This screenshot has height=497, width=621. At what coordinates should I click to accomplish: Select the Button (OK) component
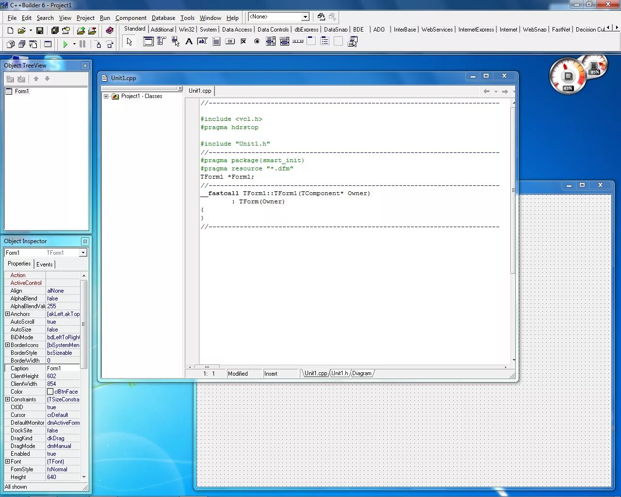[x=230, y=41]
